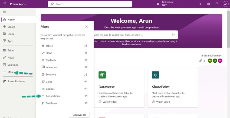Image resolution: width=230 pixels, height=118 pixels.
Task: Open Solutions in left navigation
Action: pyautogui.click(x=18, y=65)
